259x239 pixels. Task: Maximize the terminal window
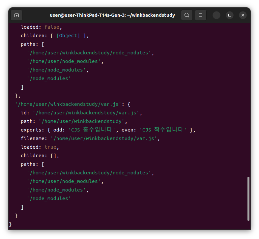pyautogui.click(x=230, y=15)
